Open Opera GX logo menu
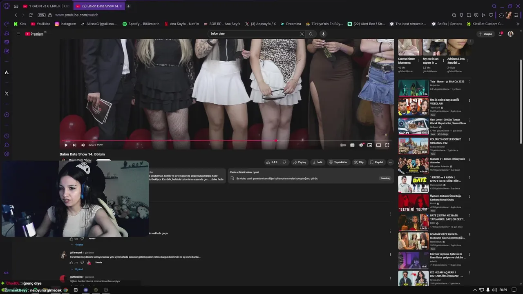Screen dimensions: 523x294 6,6
